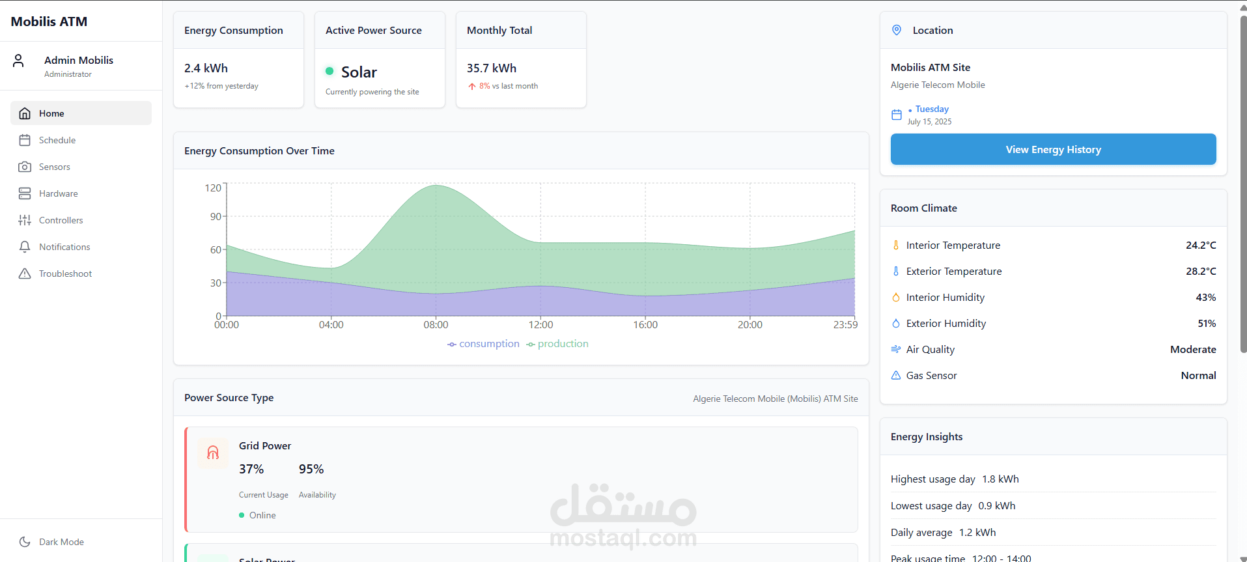Click the +12% from yesterday text

click(221, 86)
